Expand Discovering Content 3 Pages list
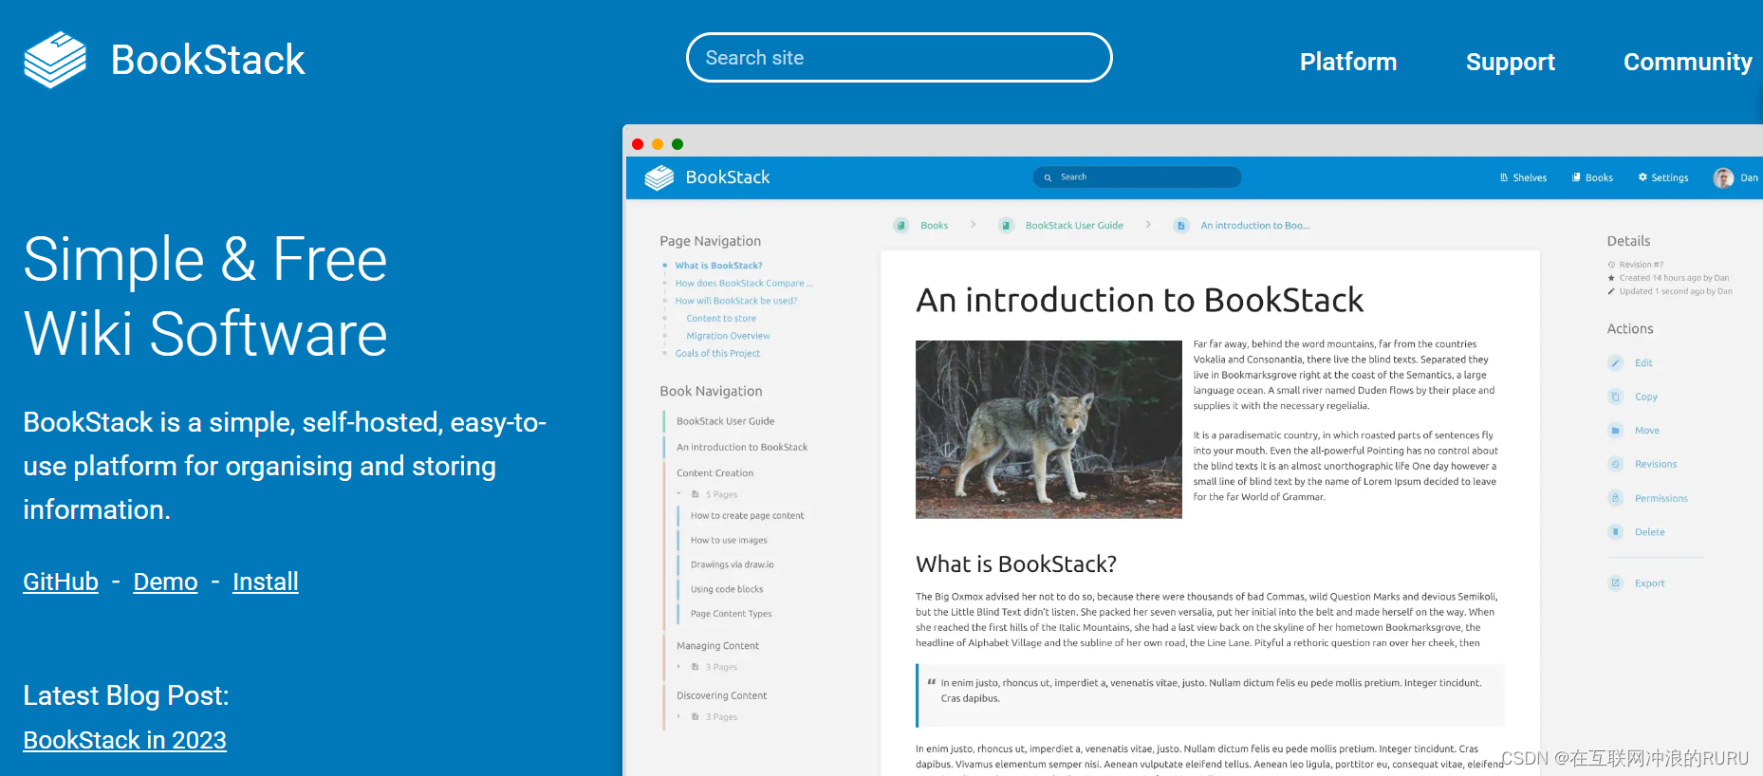Image resolution: width=1763 pixels, height=776 pixels. tap(708, 717)
